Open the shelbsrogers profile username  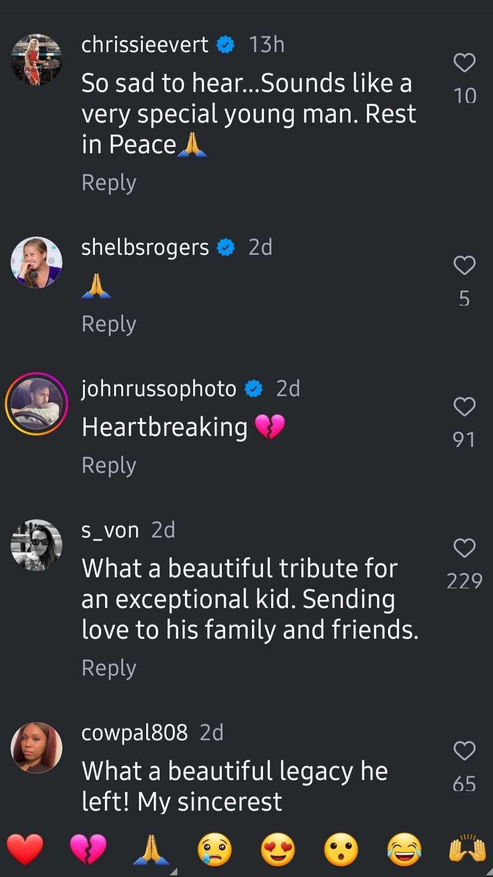tap(145, 248)
